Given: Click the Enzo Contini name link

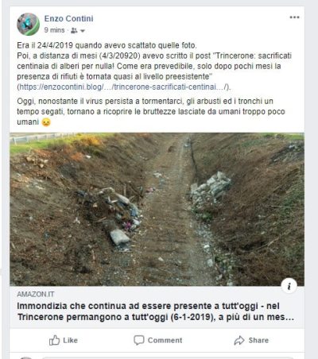Looking at the screenshot, I should pos(68,18).
